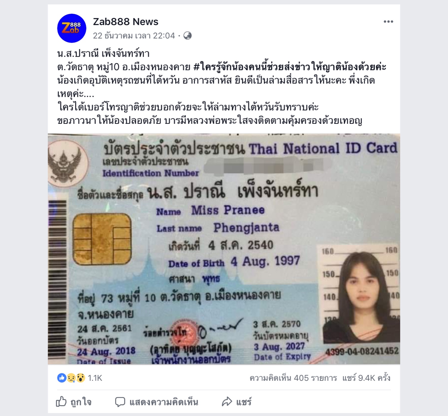The width and height of the screenshot is (448, 416).
Task: Open ความคิดเห็น 405 รายการ comments count
Action: click(x=293, y=378)
